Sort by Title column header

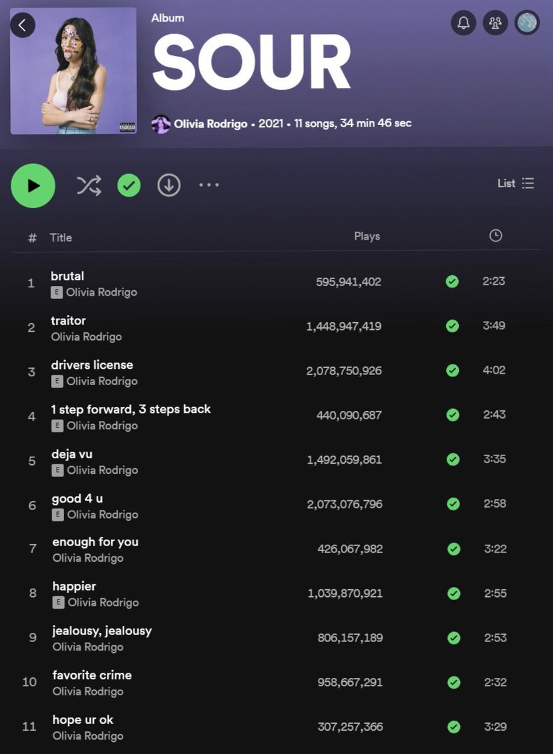coord(61,238)
